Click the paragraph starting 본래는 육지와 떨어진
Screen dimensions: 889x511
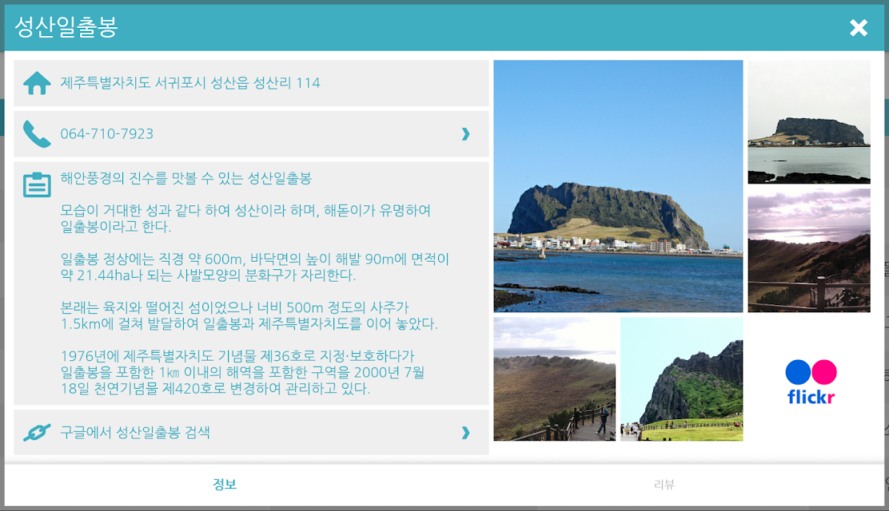tap(249, 316)
